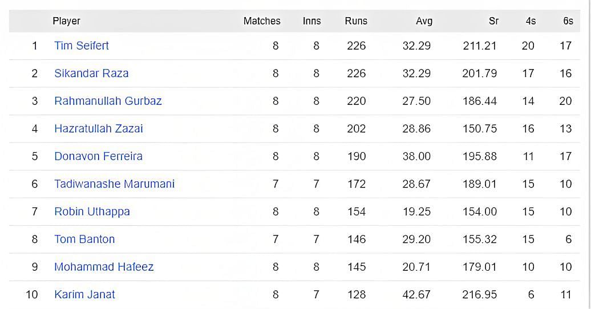Select the Hazratullah Zazai link
Image resolution: width=591 pixels, height=309 pixels.
click(99, 128)
